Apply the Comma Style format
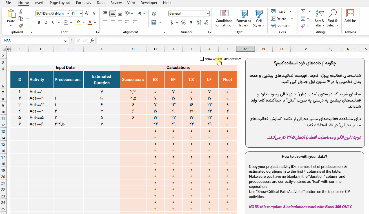369x214 pixels. click(x=191, y=22)
